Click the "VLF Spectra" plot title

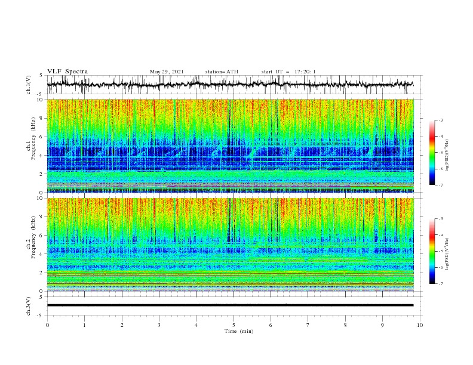click(67, 72)
